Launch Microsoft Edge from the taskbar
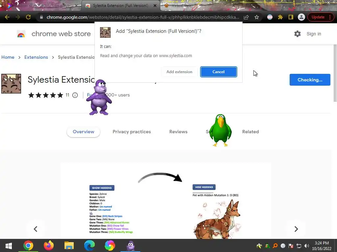The image size is (337, 252). [x=90, y=245]
